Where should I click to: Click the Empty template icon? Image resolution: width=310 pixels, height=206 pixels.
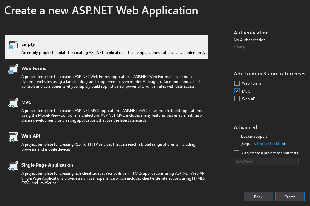point(14,45)
